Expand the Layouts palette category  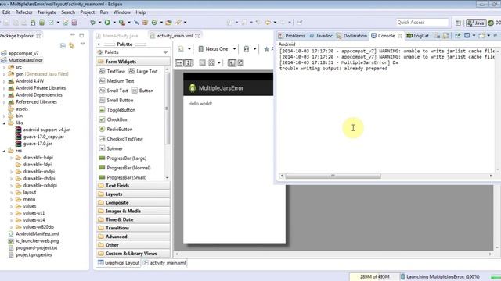click(x=133, y=194)
